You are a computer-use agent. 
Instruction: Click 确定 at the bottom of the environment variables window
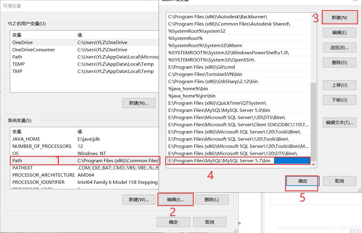[x=173, y=222]
